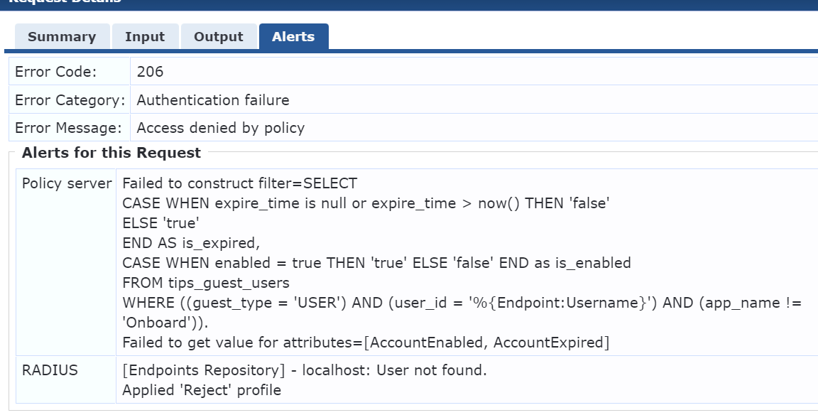Click the 'Access denied by policy' message
Viewport: 818px width, 420px height.
coord(221,128)
